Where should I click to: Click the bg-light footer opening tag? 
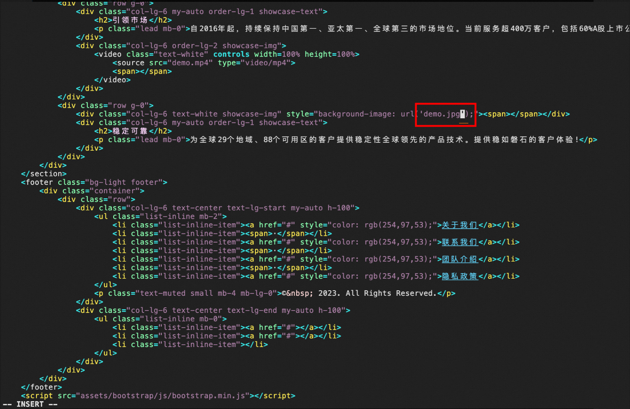coord(94,183)
